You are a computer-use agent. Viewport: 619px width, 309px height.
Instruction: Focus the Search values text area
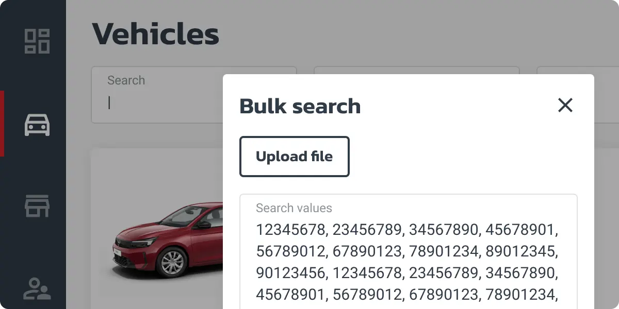pos(409,251)
